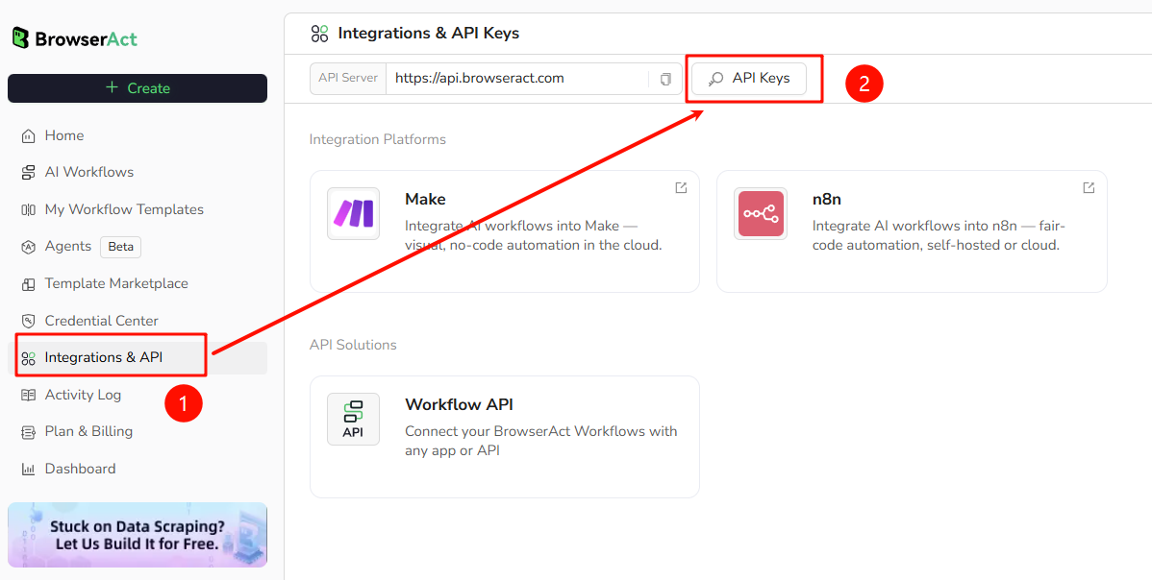
Task: Open the Dashboard page
Action: click(138, 470)
